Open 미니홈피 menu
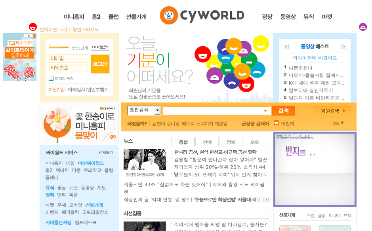 (74, 17)
